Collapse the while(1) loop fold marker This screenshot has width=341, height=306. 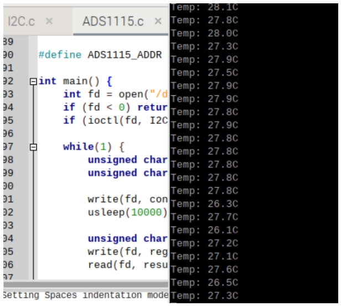(x=33, y=147)
